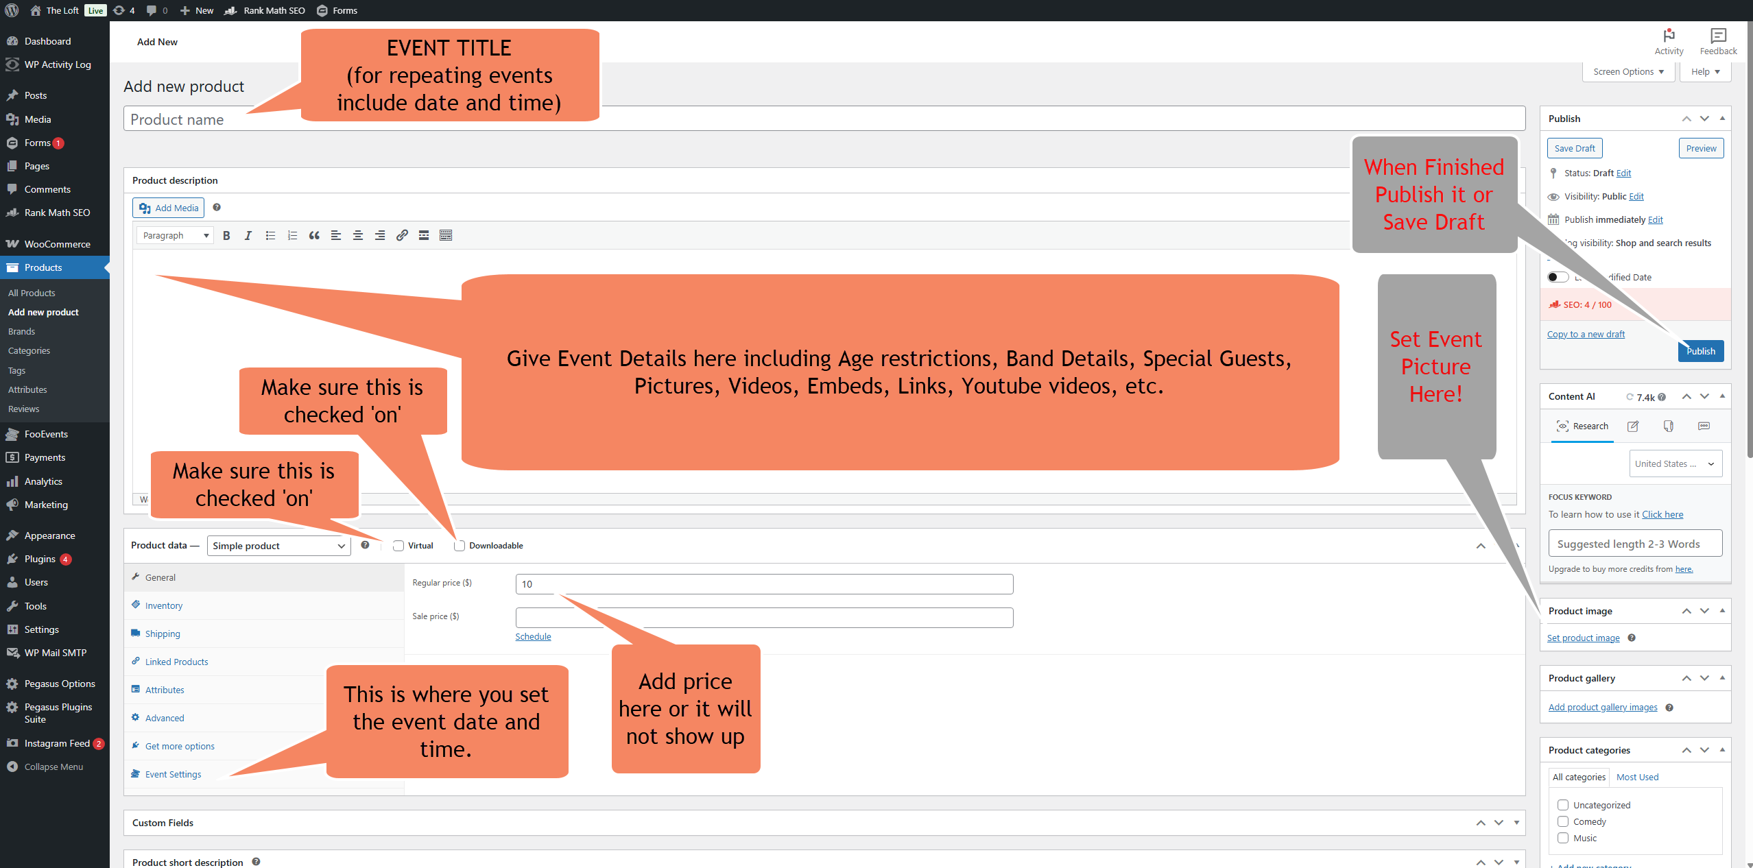Image resolution: width=1753 pixels, height=868 pixels.
Task: Click the Regular price field
Action: click(x=764, y=584)
